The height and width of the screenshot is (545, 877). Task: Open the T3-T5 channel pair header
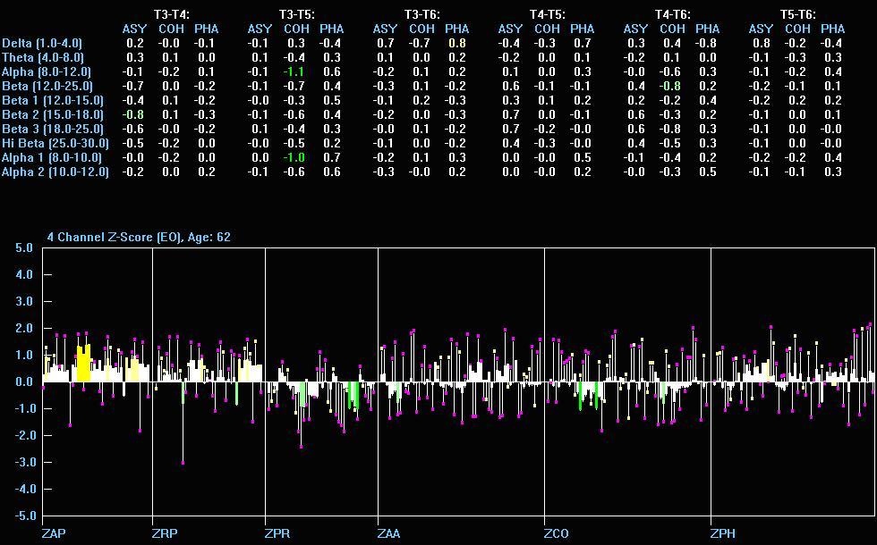click(x=296, y=14)
